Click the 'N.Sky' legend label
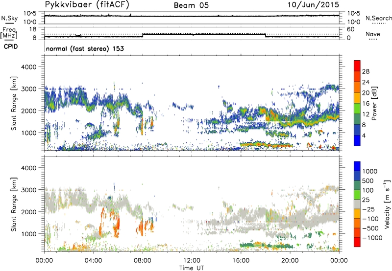This screenshot has height=271, width=392. 9,18
